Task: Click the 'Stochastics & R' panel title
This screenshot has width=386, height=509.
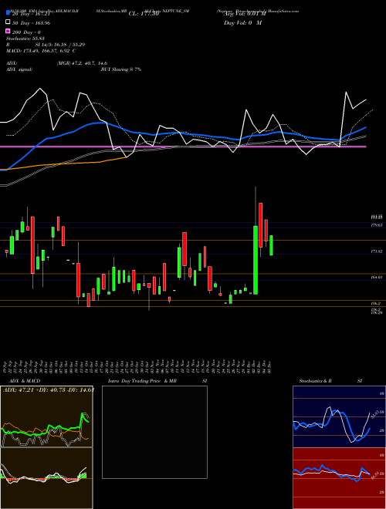Action: (x=316, y=381)
